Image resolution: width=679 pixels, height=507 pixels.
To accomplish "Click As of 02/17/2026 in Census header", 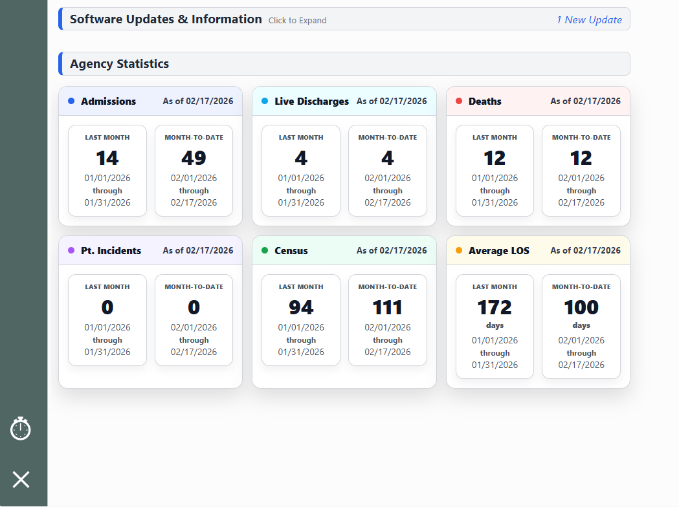I will click(392, 250).
